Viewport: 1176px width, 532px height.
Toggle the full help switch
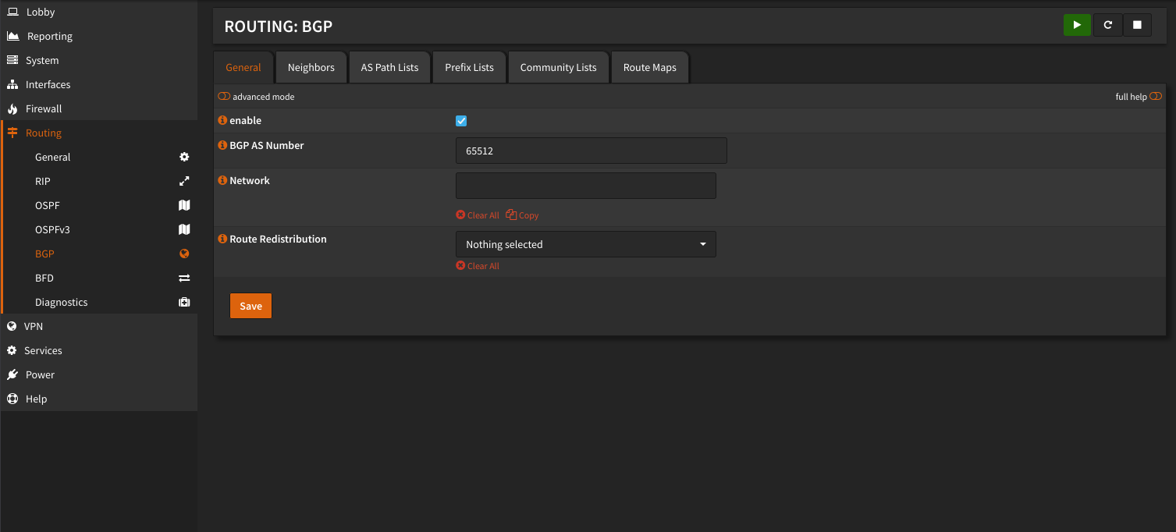pos(1155,97)
